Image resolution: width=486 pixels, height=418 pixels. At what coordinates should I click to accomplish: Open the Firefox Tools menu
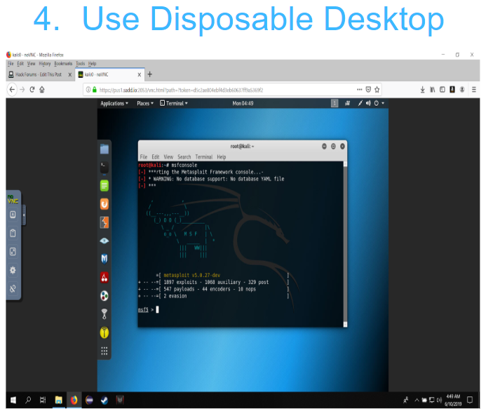tap(80, 64)
